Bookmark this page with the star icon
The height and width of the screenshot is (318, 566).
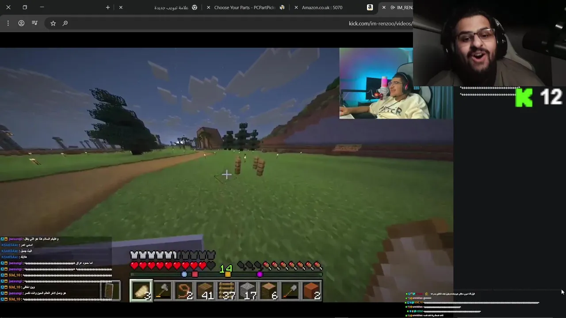point(53,23)
